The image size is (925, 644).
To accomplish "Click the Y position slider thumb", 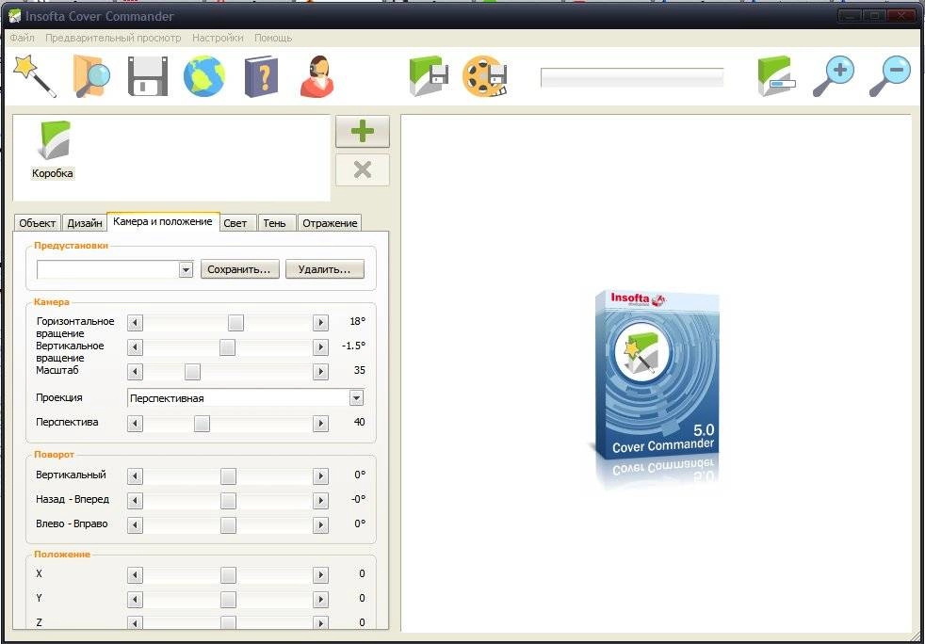I will [x=228, y=600].
